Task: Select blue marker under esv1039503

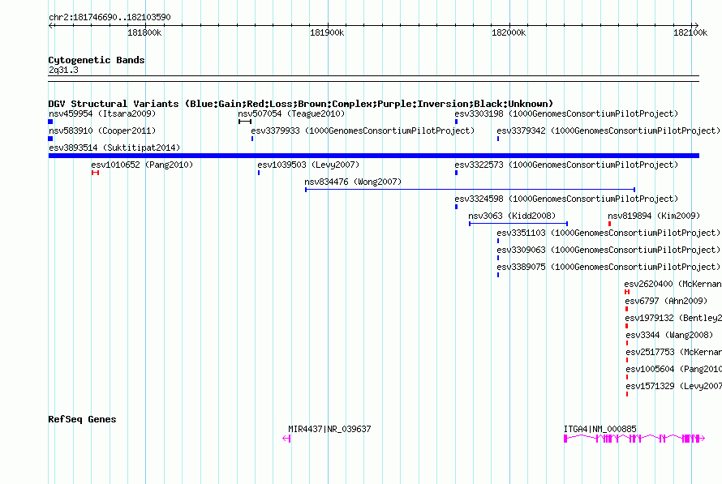Action: tap(259, 173)
